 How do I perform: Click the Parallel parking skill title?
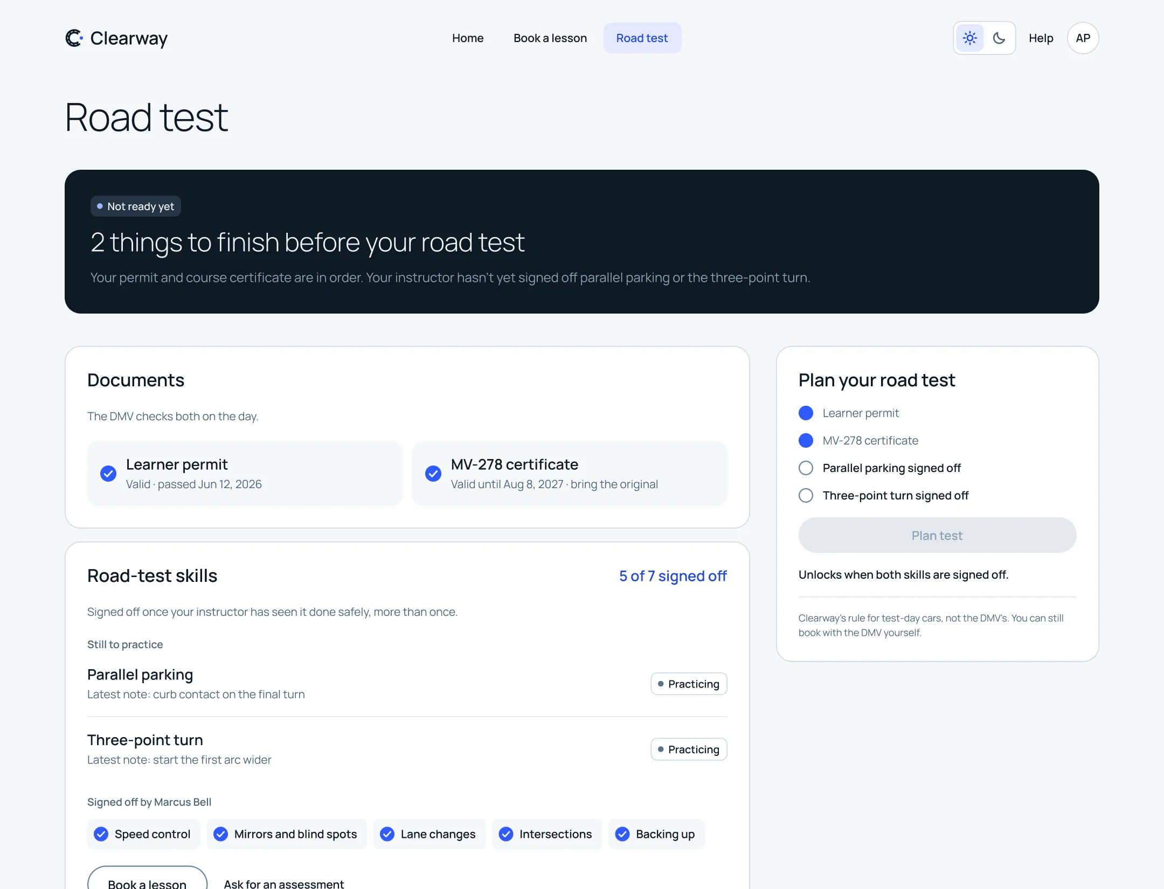[x=140, y=675]
